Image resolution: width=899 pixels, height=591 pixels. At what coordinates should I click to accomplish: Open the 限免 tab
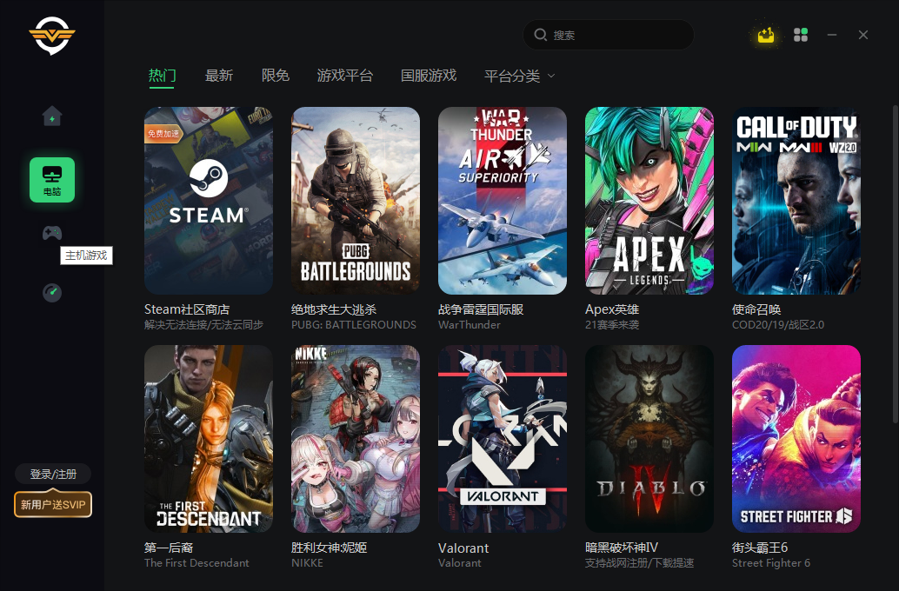pyautogui.click(x=276, y=76)
